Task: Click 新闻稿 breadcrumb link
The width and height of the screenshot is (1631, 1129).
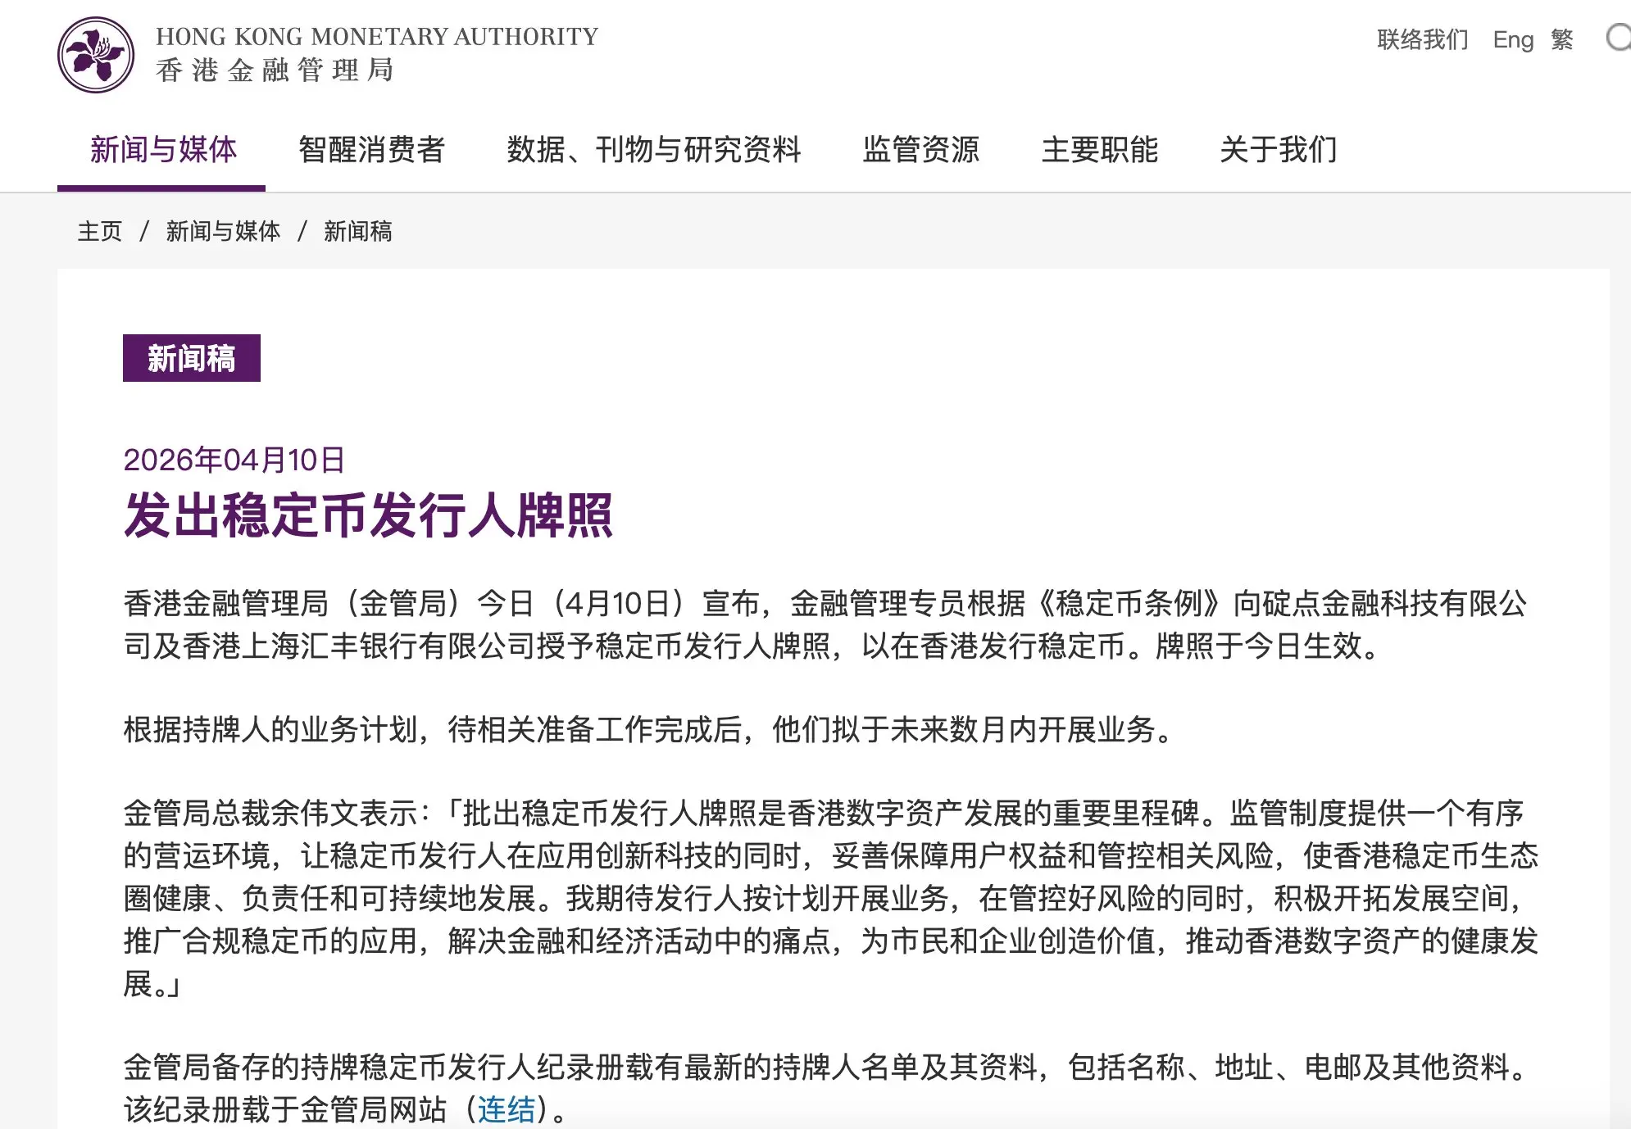Action: 358,232
